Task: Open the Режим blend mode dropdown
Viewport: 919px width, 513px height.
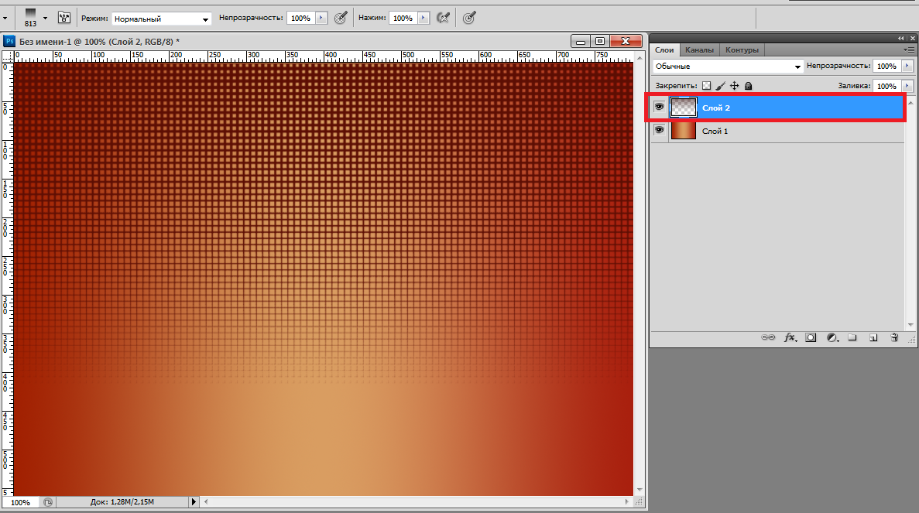Action: [x=161, y=19]
